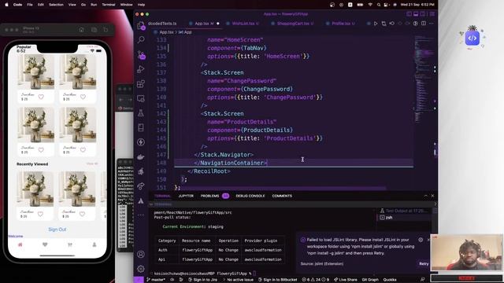The height and width of the screenshot is (283, 504).
Task: Switch to the JUPYTER panel tab
Action: coord(186,196)
